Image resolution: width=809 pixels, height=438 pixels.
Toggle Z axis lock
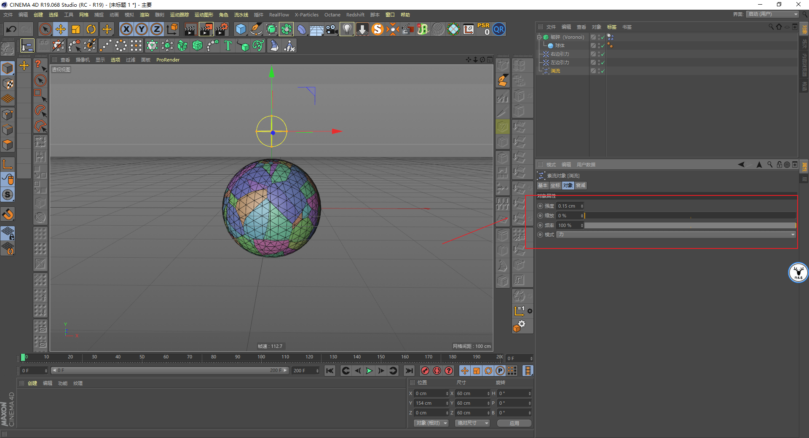(157, 29)
